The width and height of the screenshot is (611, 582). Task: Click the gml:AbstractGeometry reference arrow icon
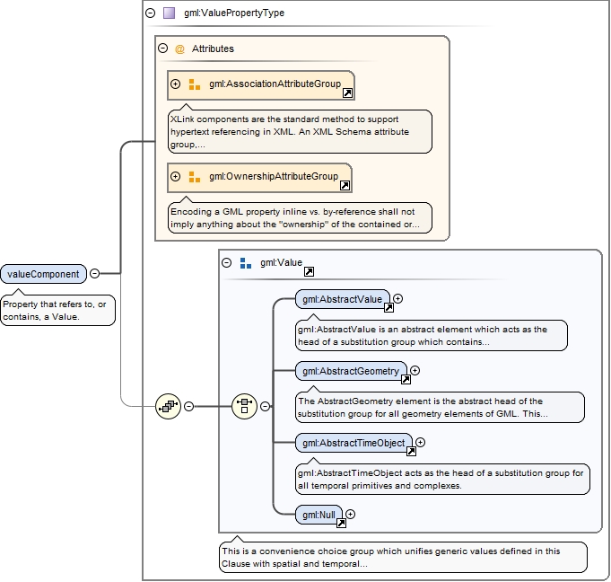click(x=405, y=379)
